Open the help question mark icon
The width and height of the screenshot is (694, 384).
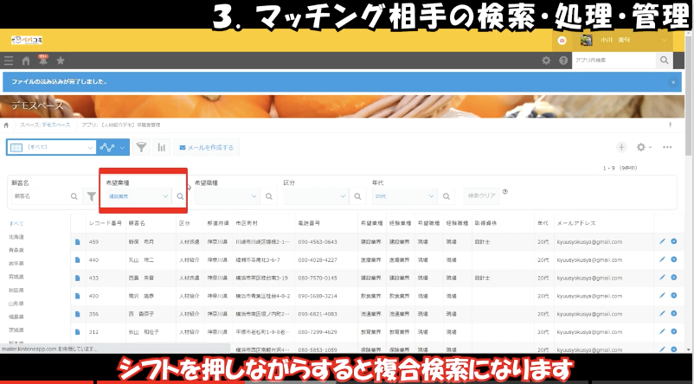(563, 61)
